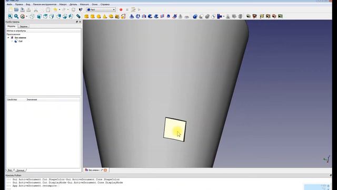Create a cone primitive
337x190 pixels.
pyautogui.click(x=105, y=16)
